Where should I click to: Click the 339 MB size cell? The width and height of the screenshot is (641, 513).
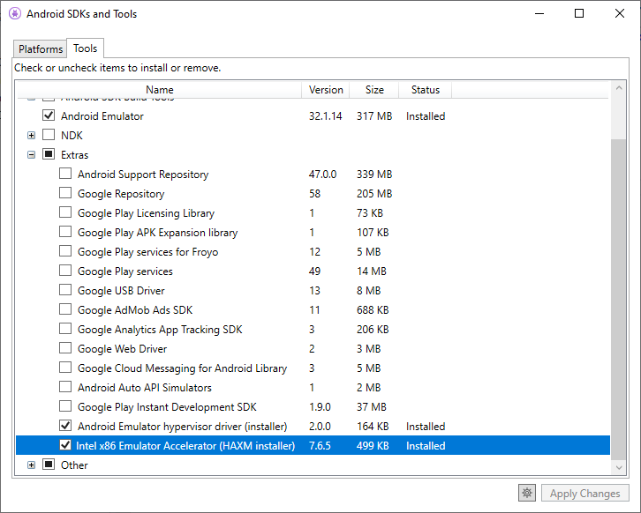tap(374, 175)
